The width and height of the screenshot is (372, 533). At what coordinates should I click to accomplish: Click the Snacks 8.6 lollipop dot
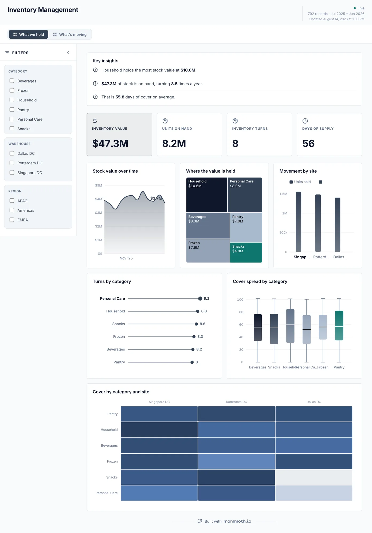pyautogui.click(x=196, y=324)
